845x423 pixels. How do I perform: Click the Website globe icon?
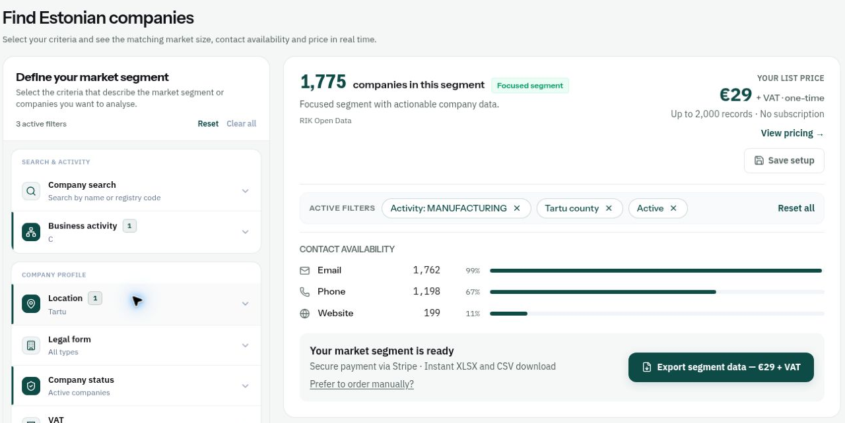coord(304,313)
